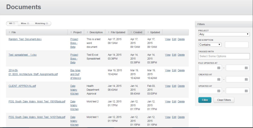Delete the Test_spreadsheet row
The width and height of the screenshot is (253, 128).
coord(181,55)
